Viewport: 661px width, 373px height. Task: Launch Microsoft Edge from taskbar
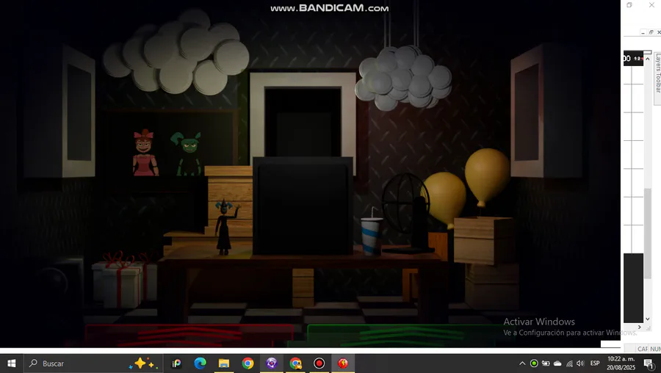point(200,363)
